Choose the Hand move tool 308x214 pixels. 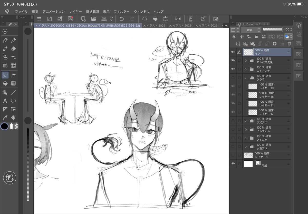[x=14, y=118]
